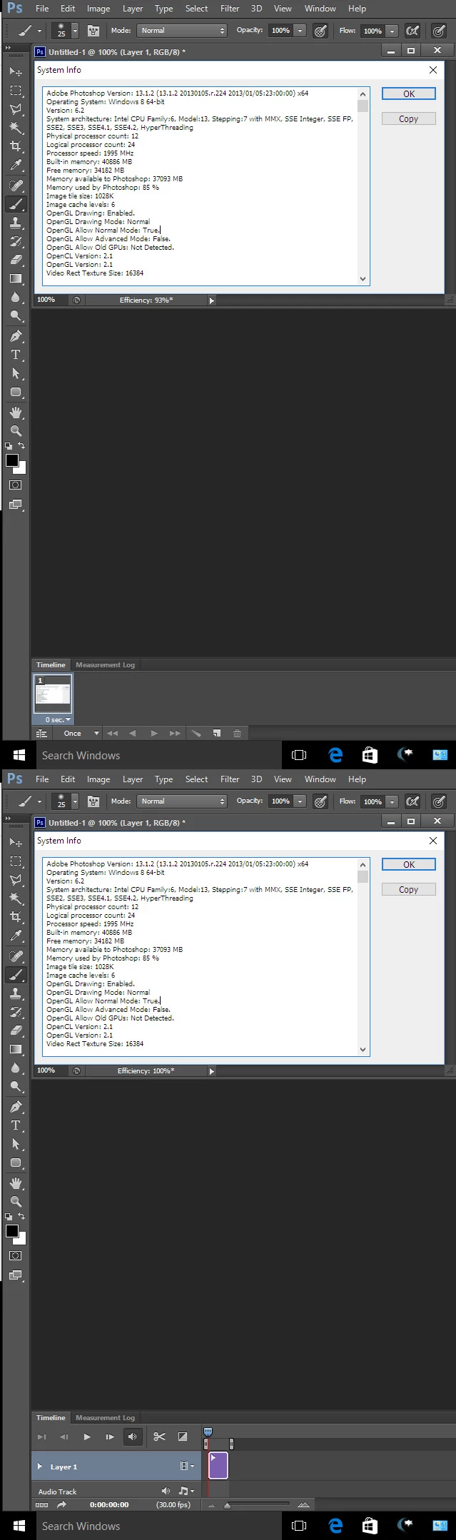Switch to Measurement Log tab above the video timeline
456x1540 pixels.
coord(105,1417)
